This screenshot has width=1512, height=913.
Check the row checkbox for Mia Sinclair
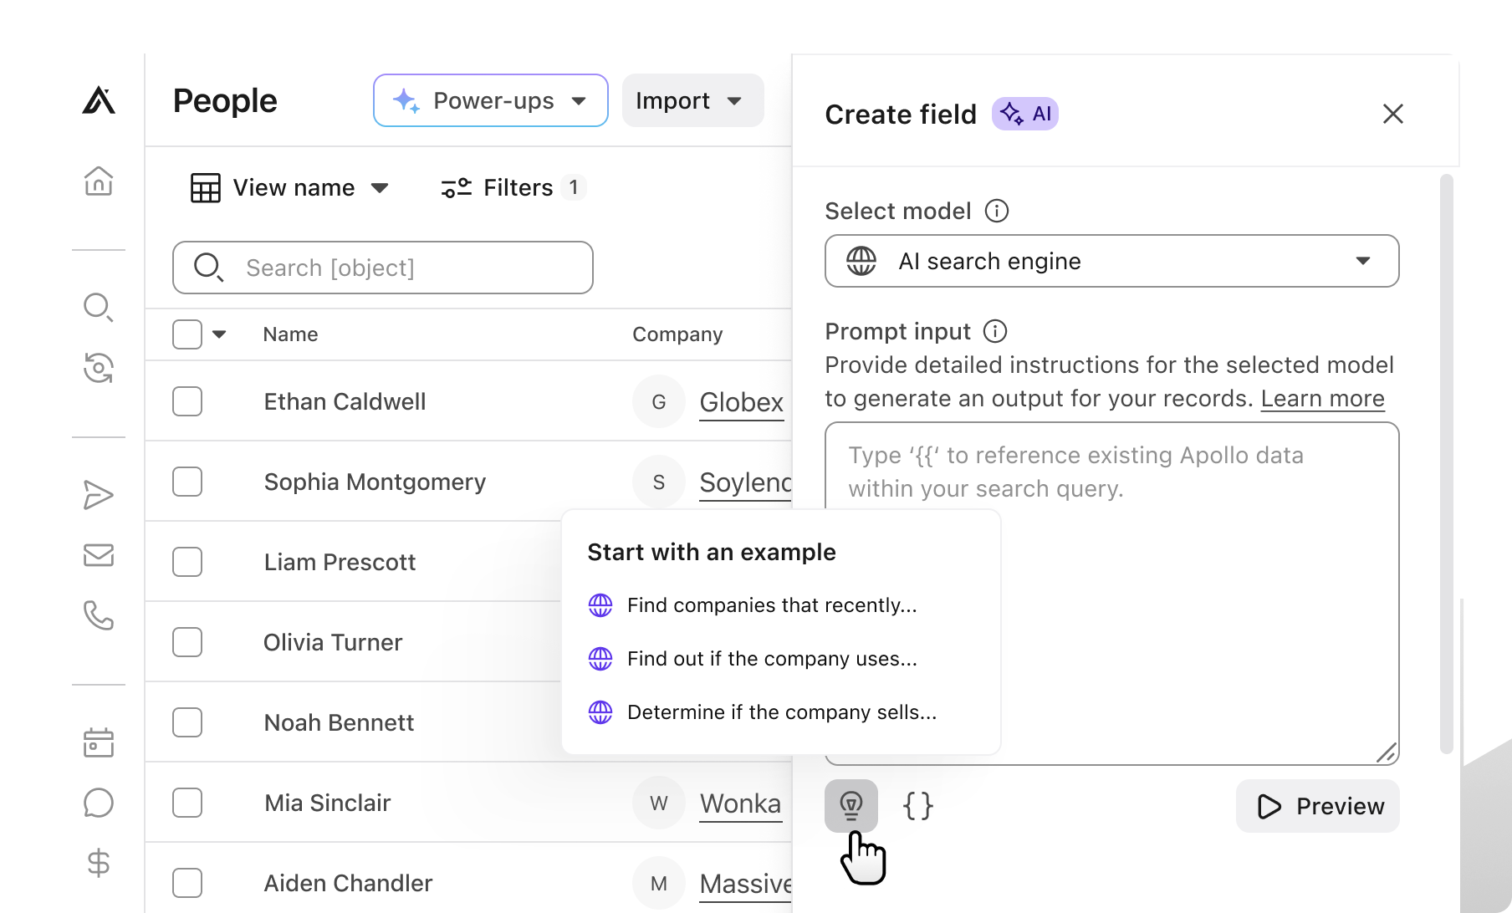click(x=187, y=803)
